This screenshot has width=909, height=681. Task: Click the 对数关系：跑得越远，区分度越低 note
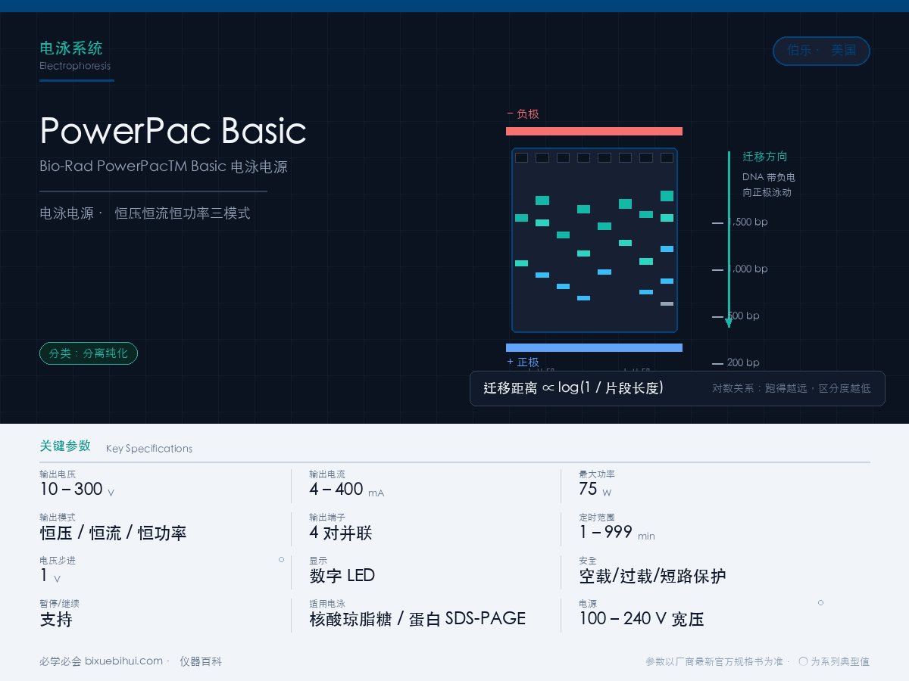point(792,388)
